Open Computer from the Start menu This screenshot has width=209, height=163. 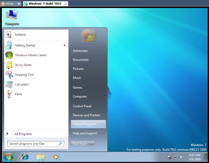click(80, 96)
